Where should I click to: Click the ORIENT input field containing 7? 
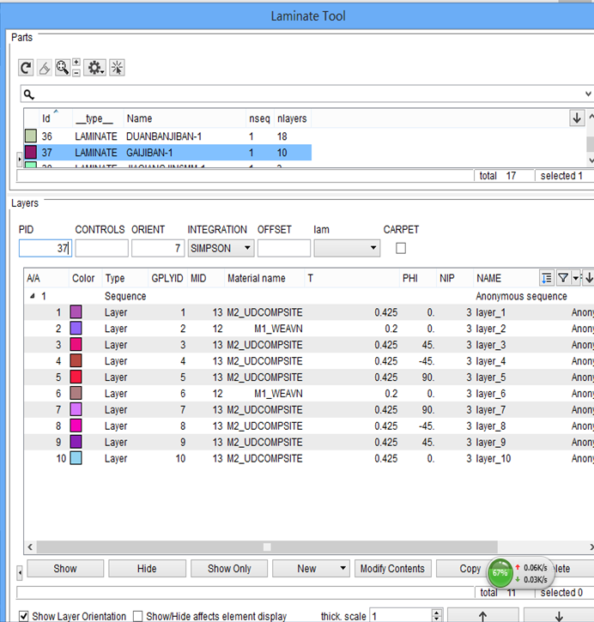(x=158, y=248)
